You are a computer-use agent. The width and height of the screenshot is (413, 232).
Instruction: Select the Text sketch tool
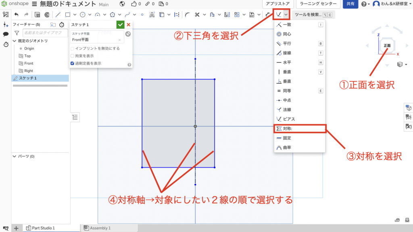click(152, 15)
